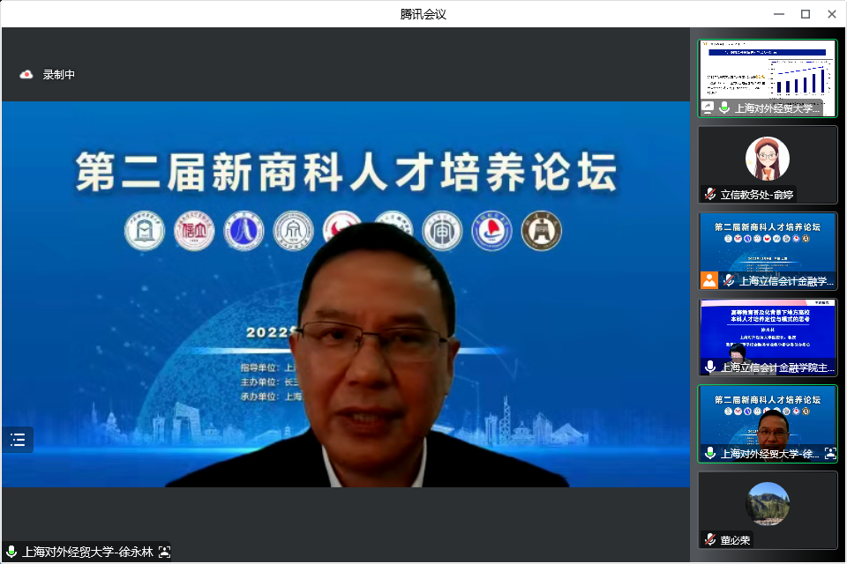Click the 上海对外经贸大学-徐永林 name label

click(x=88, y=552)
